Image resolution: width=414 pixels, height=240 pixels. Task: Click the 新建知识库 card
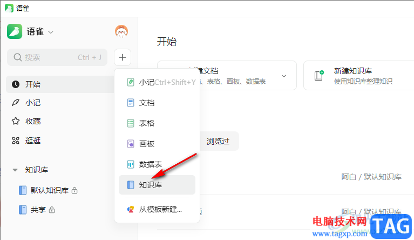(359, 76)
